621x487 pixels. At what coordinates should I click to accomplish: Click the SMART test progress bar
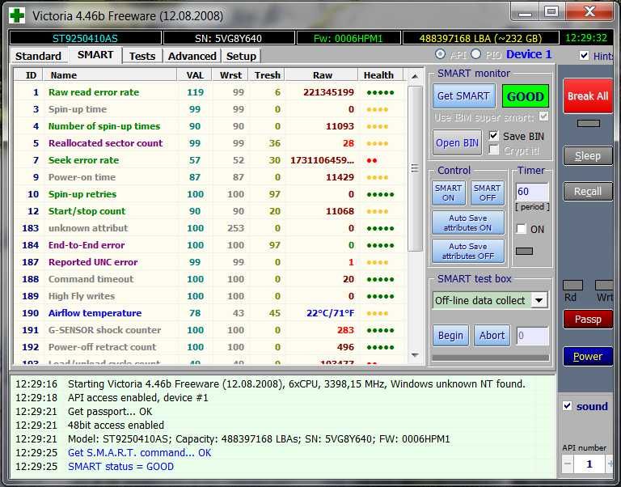(x=490, y=358)
